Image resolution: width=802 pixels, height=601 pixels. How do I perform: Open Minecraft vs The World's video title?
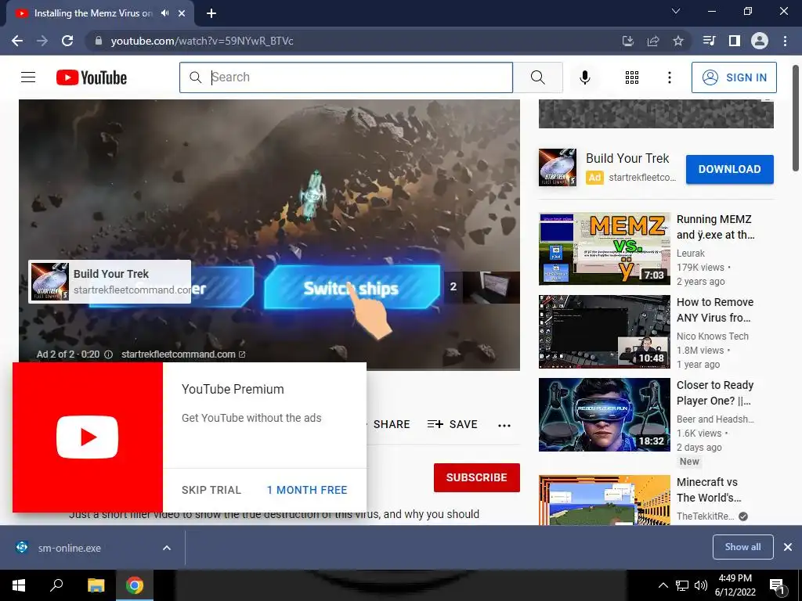(709, 490)
